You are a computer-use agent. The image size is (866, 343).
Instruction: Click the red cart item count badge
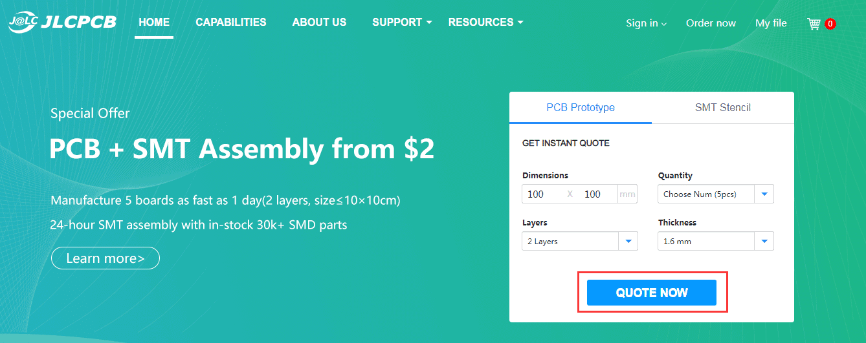pos(830,24)
